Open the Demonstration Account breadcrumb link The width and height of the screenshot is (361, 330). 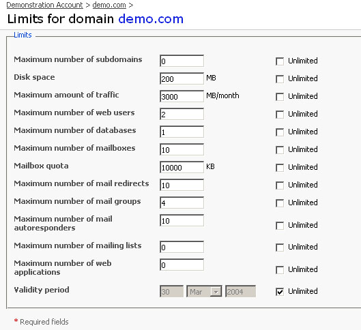pos(44,5)
